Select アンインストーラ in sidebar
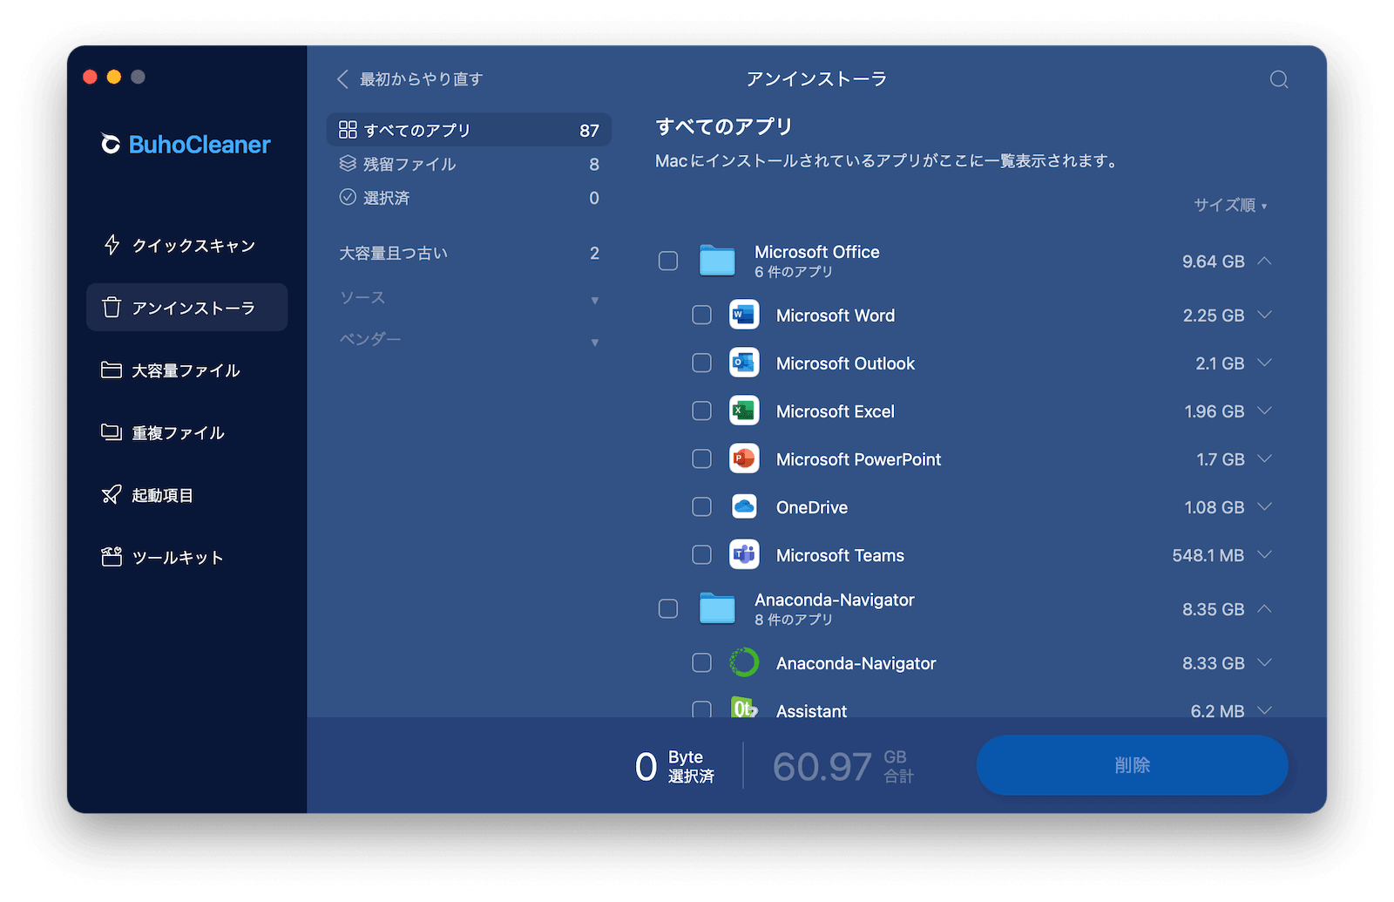 tap(186, 307)
